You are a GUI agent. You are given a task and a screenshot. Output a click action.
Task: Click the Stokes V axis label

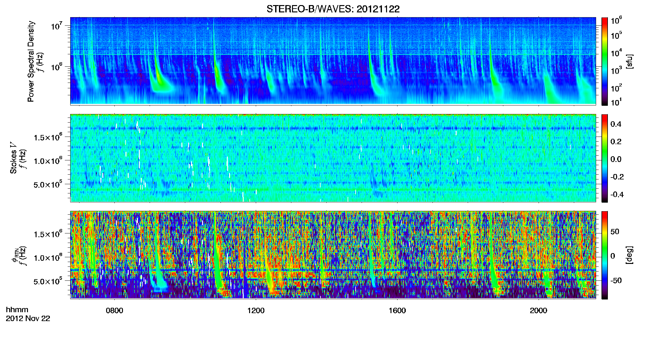point(13,158)
